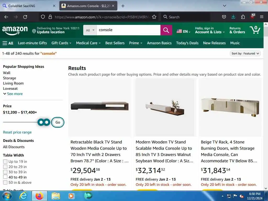This screenshot has height=201, width=268.
Task: Open Firefox application menu hamburger
Action: click(x=262, y=17)
